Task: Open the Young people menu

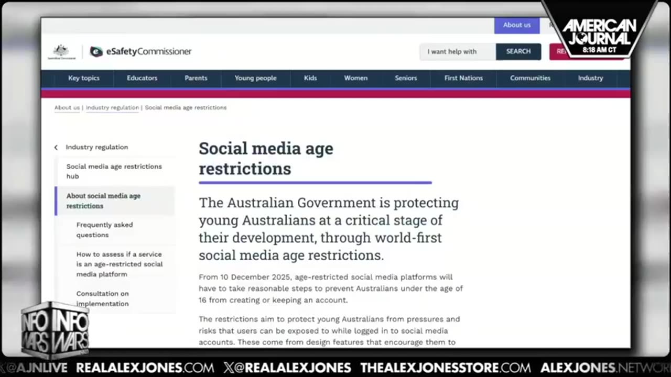Action: [255, 78]
